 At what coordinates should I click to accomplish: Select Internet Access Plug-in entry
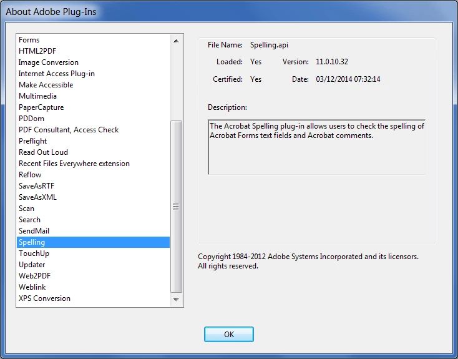point(93,74)
